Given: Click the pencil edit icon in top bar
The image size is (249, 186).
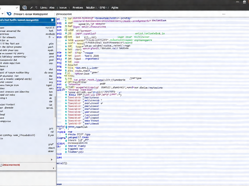Looking at the screenshot, I should click(x=32, y=8).
